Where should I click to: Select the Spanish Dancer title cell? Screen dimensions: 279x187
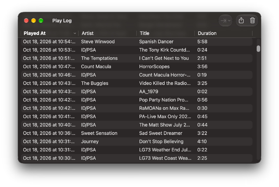pos(156,42)
